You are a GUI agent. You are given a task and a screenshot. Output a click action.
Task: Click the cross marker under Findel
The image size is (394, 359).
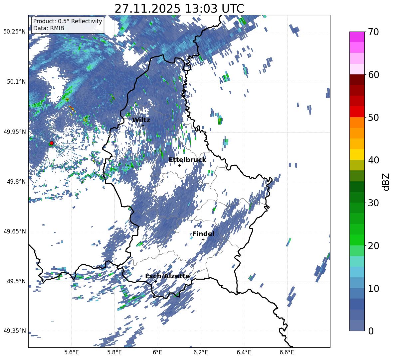[x=203, y=240]
